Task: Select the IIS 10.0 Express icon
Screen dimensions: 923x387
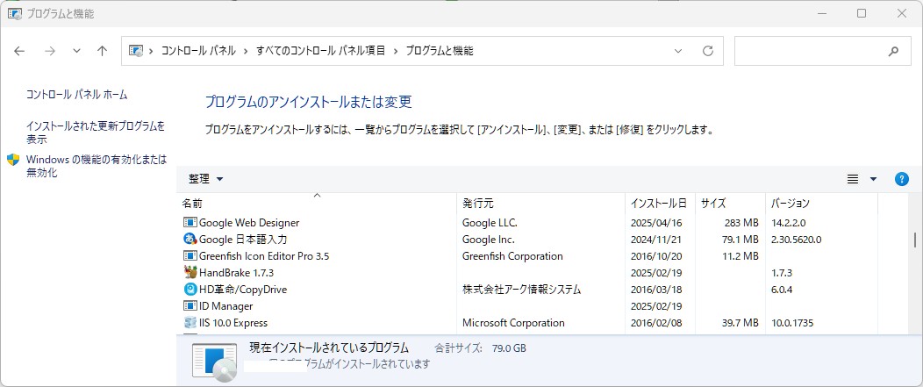Action: pyautogui.click(x=190, y=322)
